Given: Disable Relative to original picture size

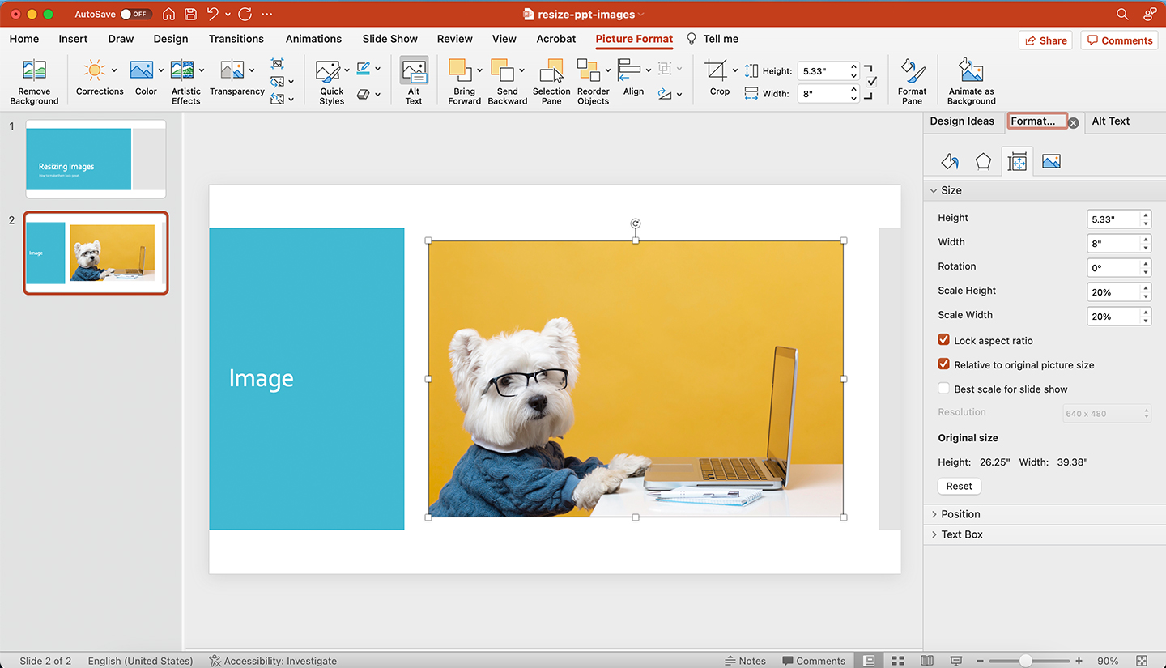Looking at the screenshot, I should tap(943, 364).
